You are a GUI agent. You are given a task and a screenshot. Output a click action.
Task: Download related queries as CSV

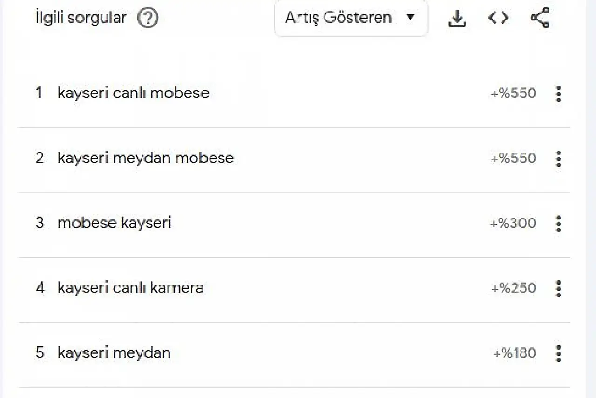tap(457, 18)
